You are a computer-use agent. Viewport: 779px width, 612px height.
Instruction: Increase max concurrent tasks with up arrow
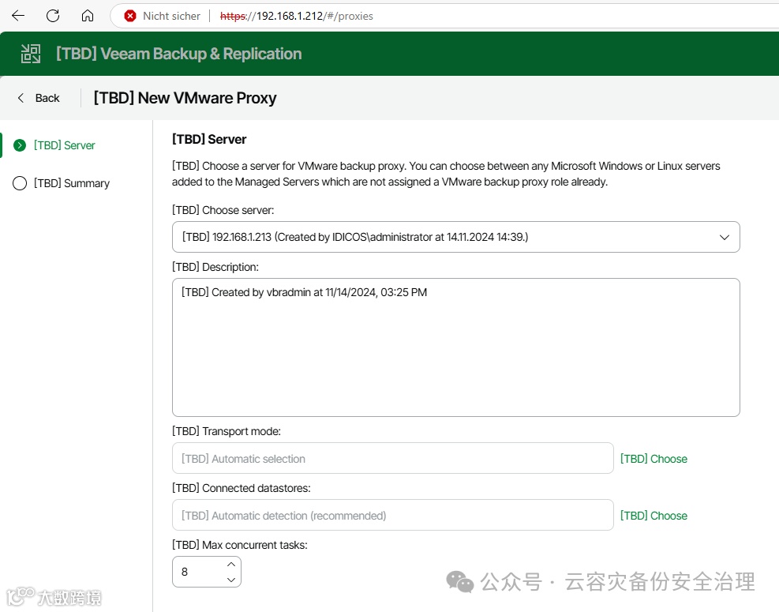pyautogui.click(x=231, y=565)
